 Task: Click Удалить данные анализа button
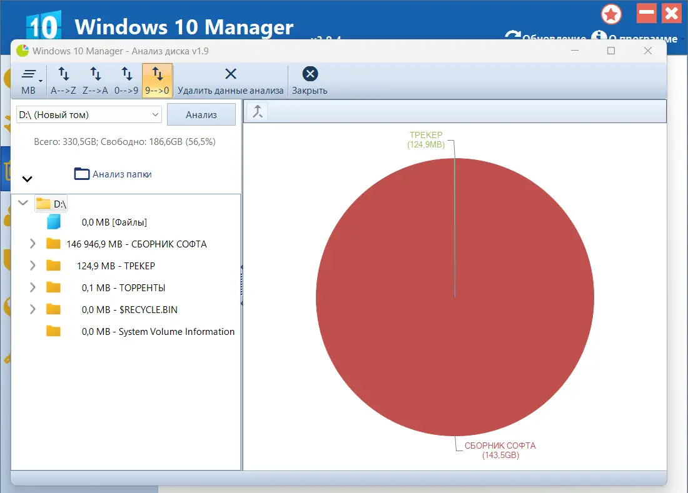(x=230, y=81)
